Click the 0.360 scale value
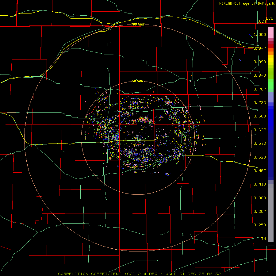 tap(260, 198)
